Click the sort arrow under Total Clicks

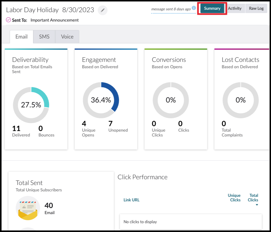[257, 205]
